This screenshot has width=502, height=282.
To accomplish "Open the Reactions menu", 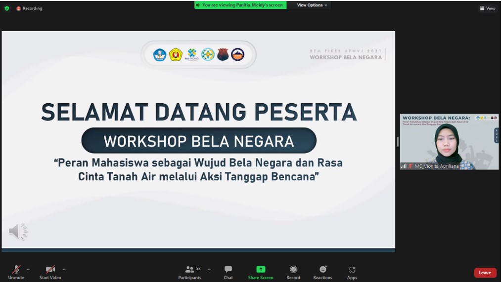I will (x=322, y=272).
